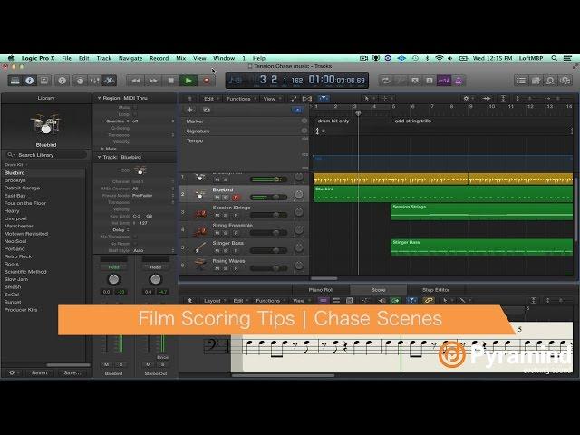Adjust the Session Strings track volume slider
Viewport: 580px width, 435px height.
coord(268,215)
